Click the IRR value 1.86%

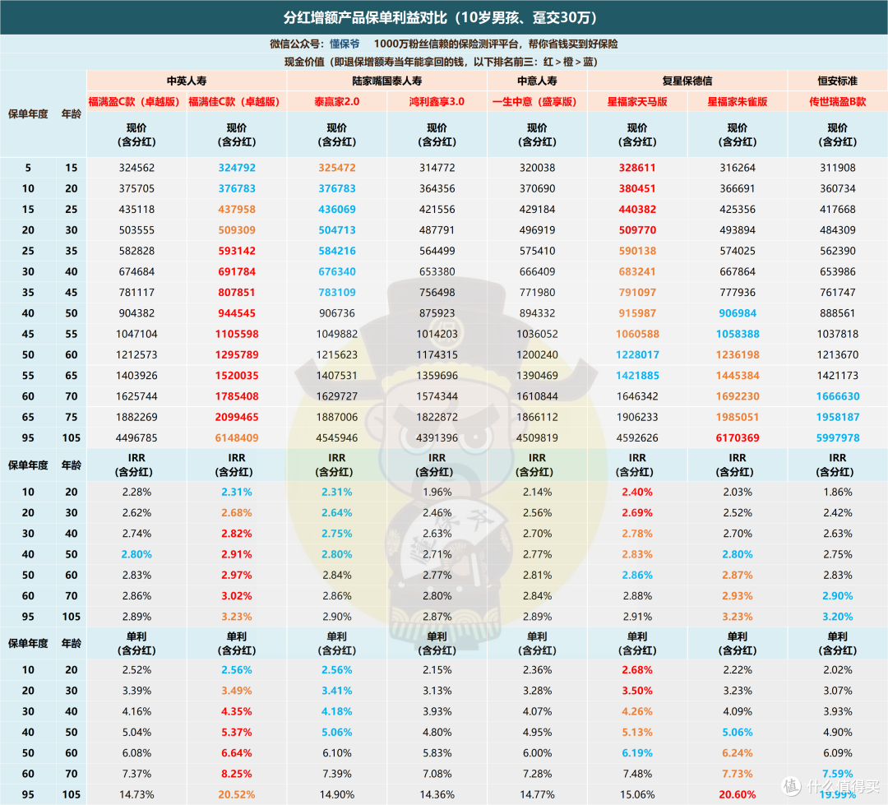[x=838, y=492]
